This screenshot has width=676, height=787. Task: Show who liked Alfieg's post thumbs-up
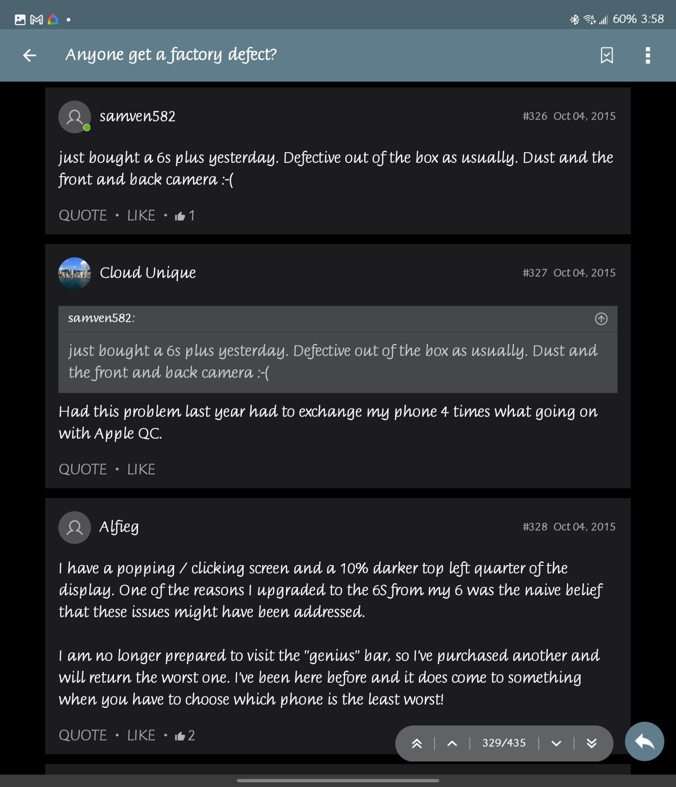pyautogui.click(x=185, y=735)
